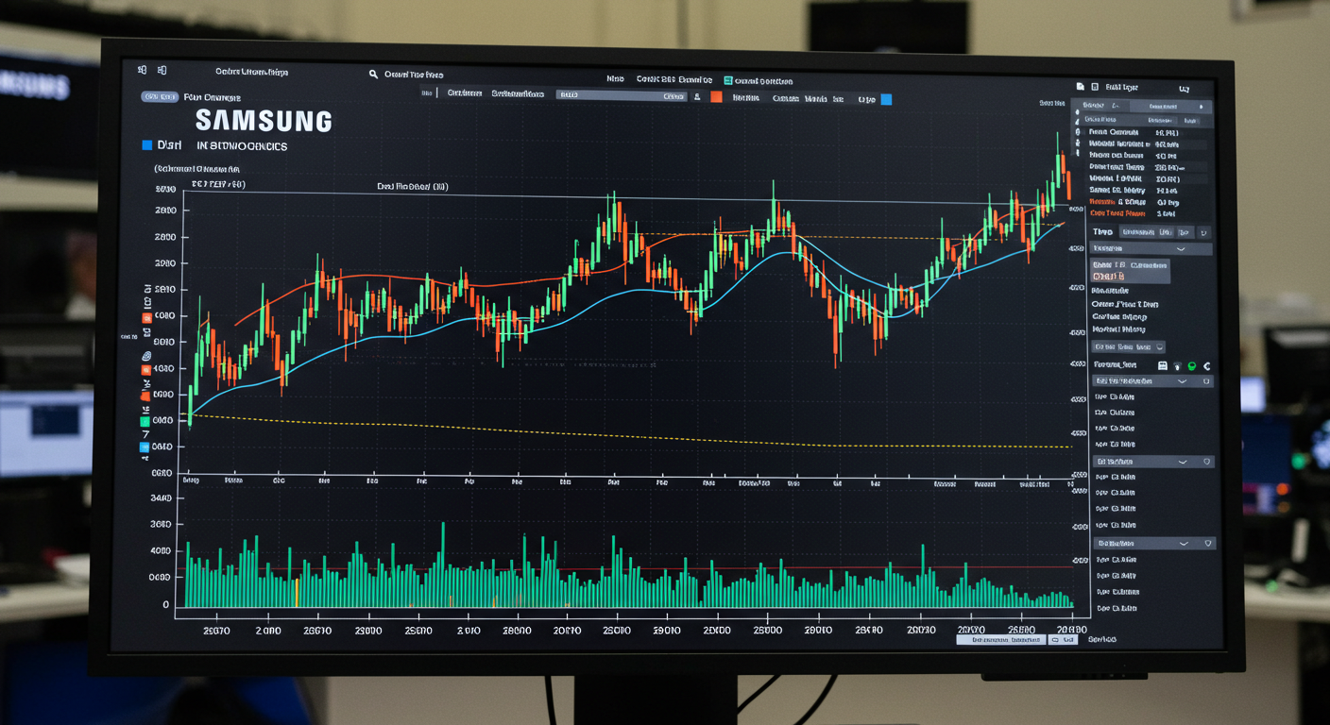Select the blue color swatch in chart toolbar
Viewport: 1330px width, 725px height.
click(x=886, y=98)
